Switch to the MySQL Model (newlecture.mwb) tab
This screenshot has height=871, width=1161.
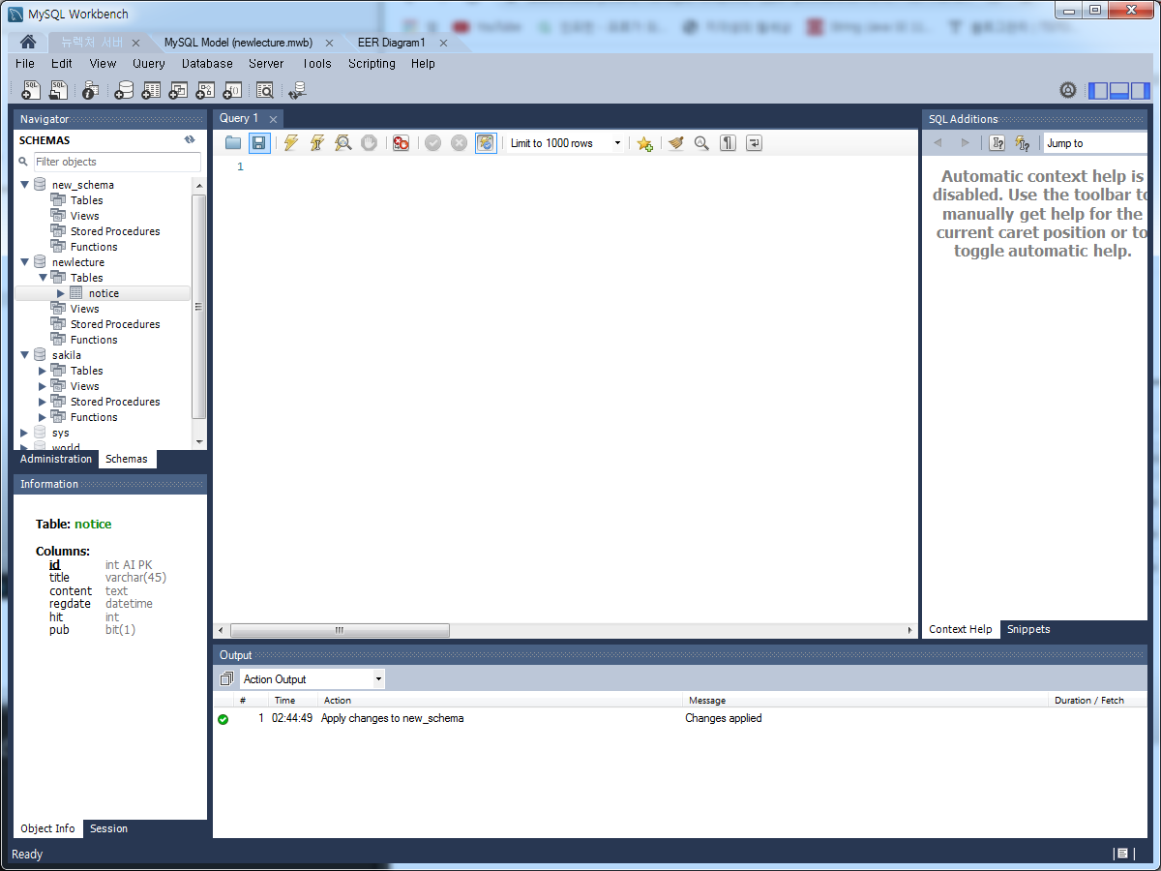(238, 43)
